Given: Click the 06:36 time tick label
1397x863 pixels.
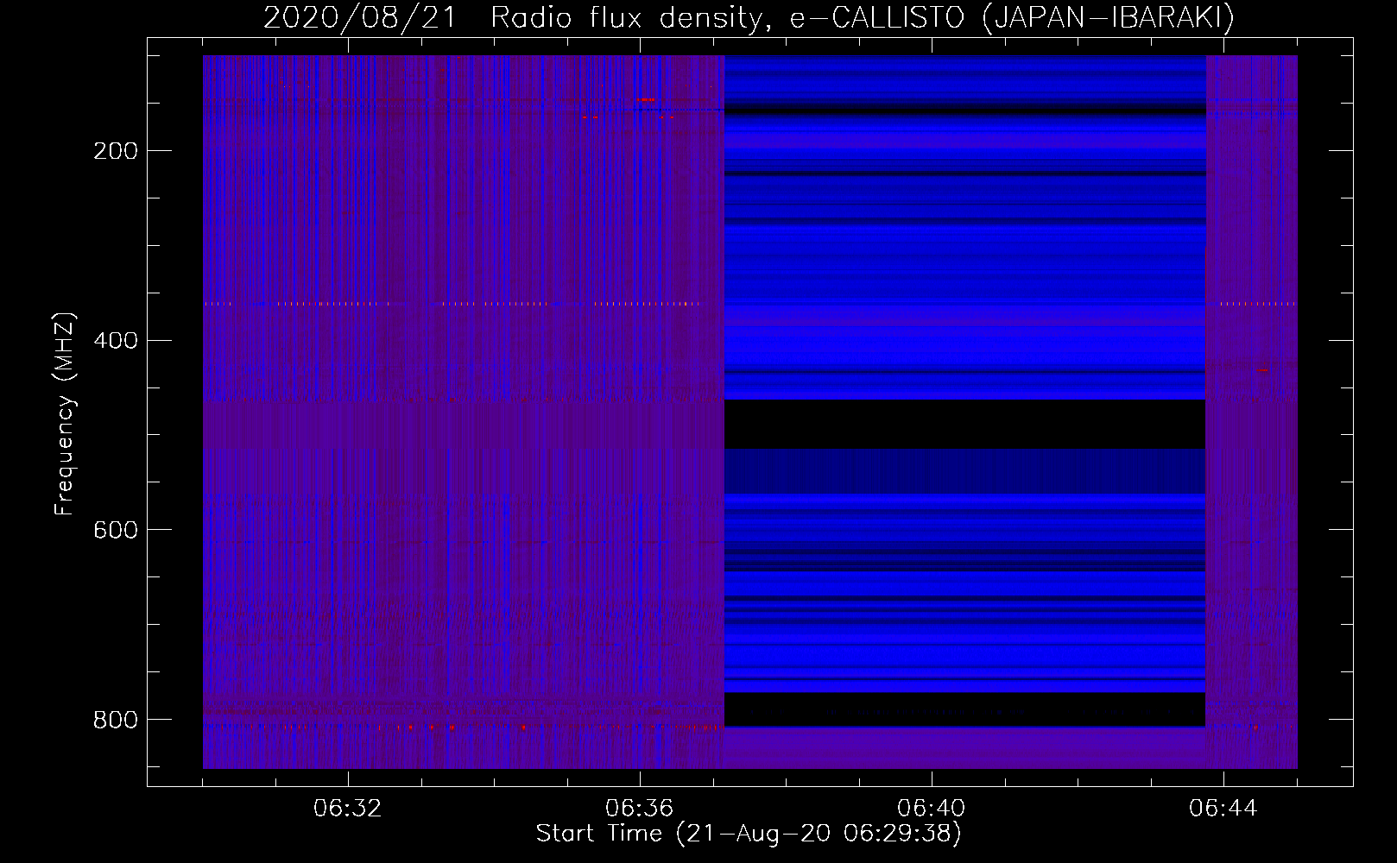Looking at the screenshot, I should pos(640,809).
